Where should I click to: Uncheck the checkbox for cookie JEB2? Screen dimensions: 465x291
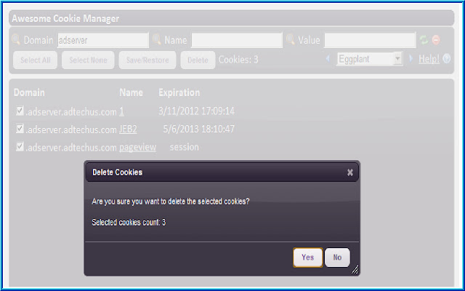pos(20,129)
